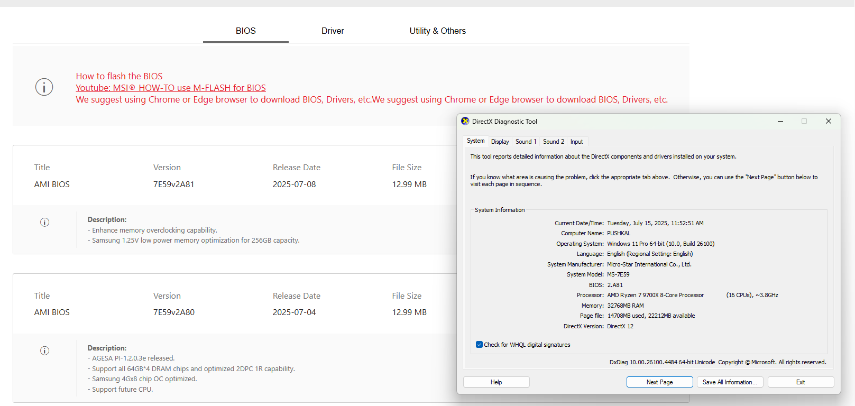Open the MSI M-FLASH YouTube link
855x406 pixels.
[171, 88]
